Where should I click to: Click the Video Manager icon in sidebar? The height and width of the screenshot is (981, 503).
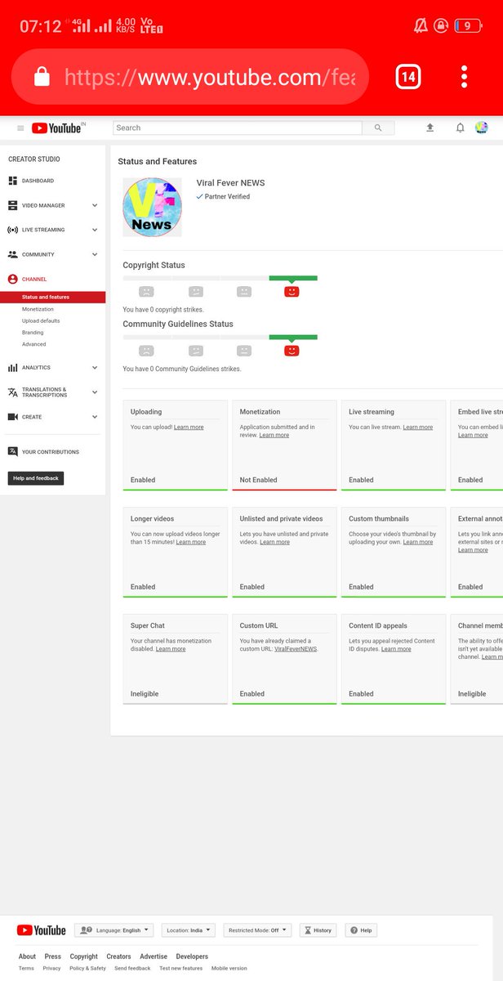pyautogui.click(x=13, y=205)
